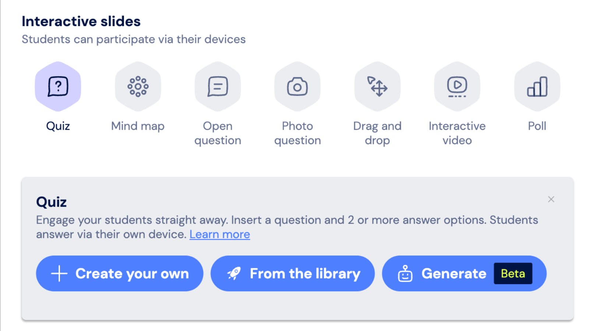Viewport: 589px width, 331px height.
Task: Click the Interactive video text label
Action: [x=457, y=133]
